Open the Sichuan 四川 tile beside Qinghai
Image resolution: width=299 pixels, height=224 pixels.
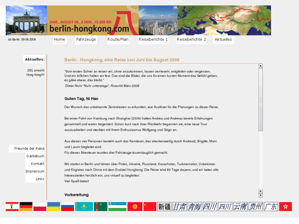(210, 206)
